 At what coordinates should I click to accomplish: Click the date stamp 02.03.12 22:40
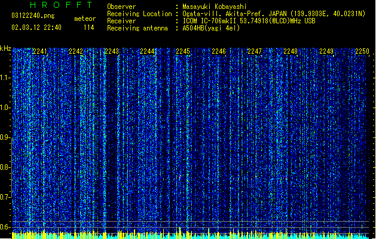[36, 27]
